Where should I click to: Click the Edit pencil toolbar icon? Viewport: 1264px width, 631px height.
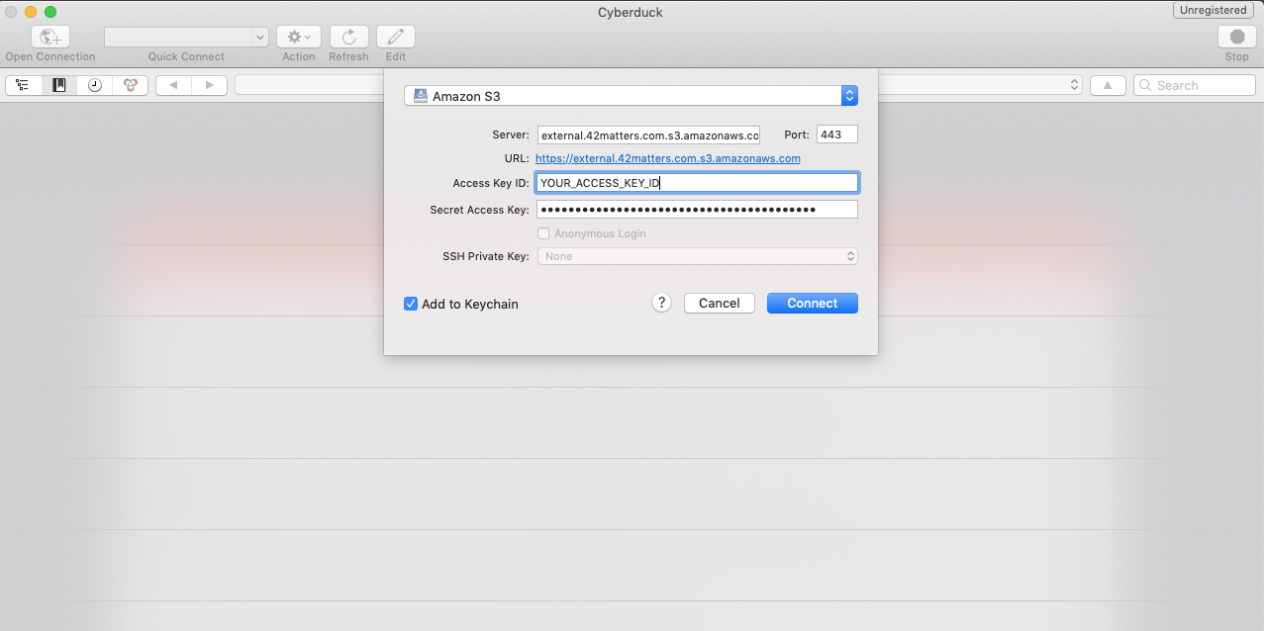[396, 37]
